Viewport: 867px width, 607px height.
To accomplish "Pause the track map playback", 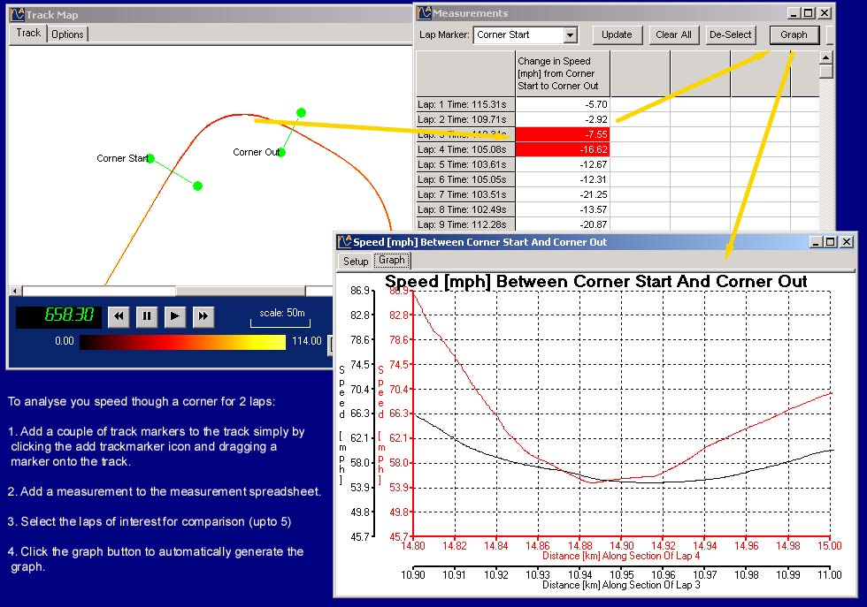I will point(147,316).
